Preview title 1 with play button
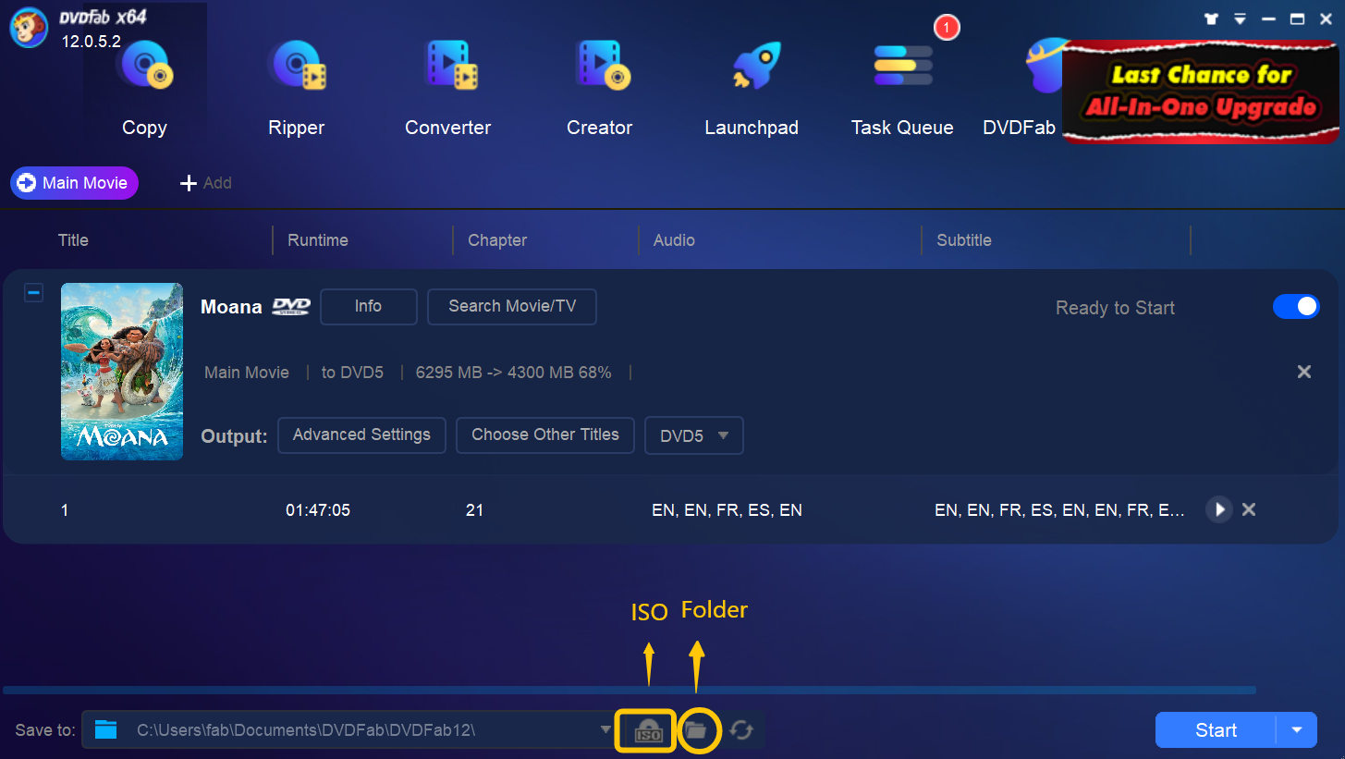The image size is (1345, 759). point(1219,509)
